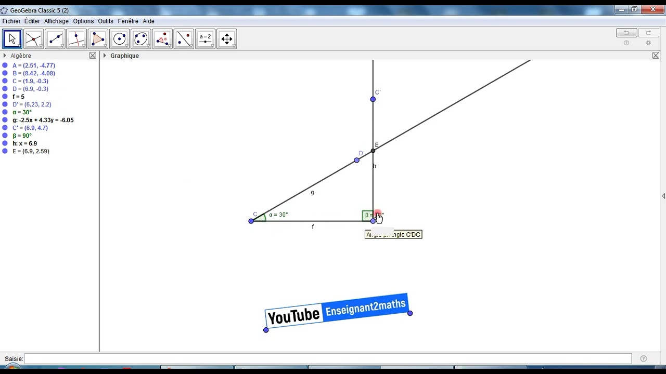The image size is (666, 374).
Task: Select A = (2.51, -4.77) entry
Action: coord(34,65)
